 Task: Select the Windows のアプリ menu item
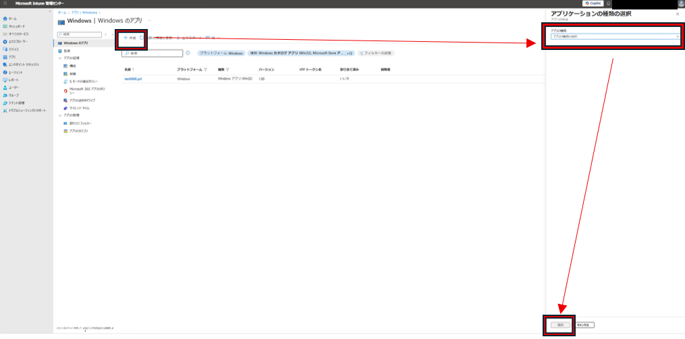[x=75, y=43]
